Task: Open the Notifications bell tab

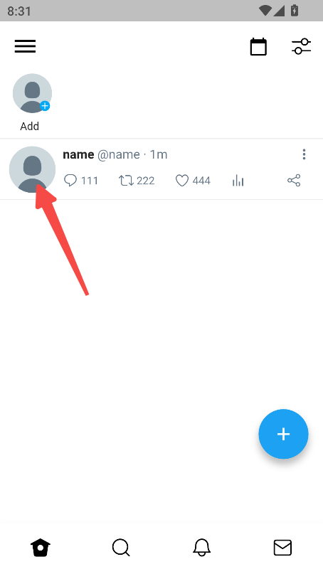Action: (x=202, y=548)
